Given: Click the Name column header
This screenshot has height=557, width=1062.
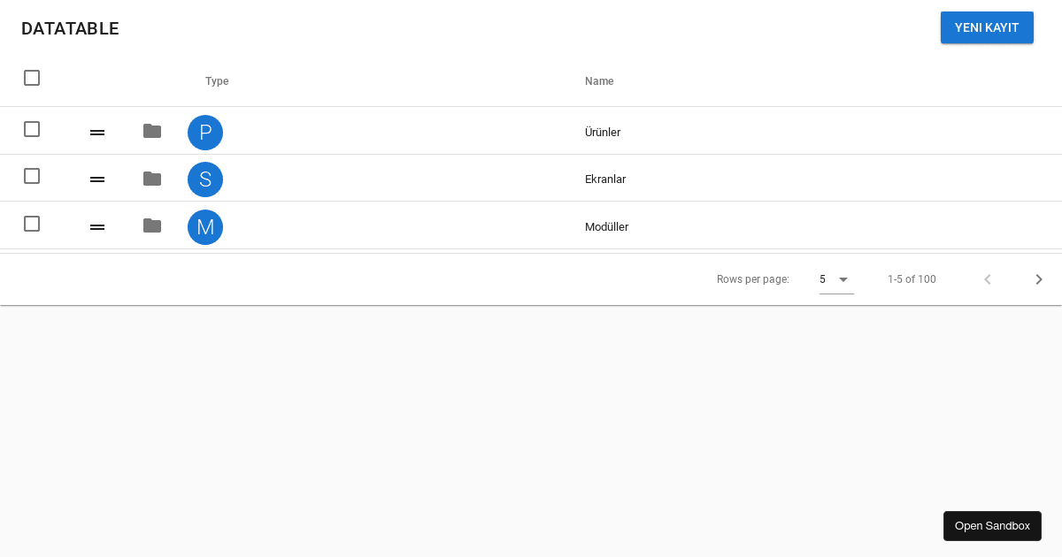Looking at the screenshot, I should tap(599, 80).
